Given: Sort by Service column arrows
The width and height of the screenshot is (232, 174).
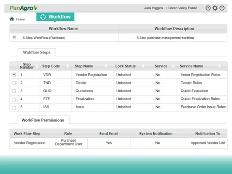Looking at the screenshot, I should [173, 66].
